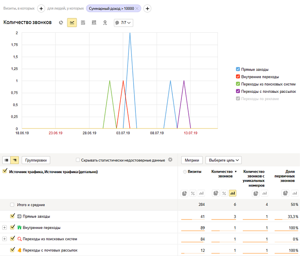Switch chart to pie chart view
Screen dimensions: 300x256
click(61, 22)
